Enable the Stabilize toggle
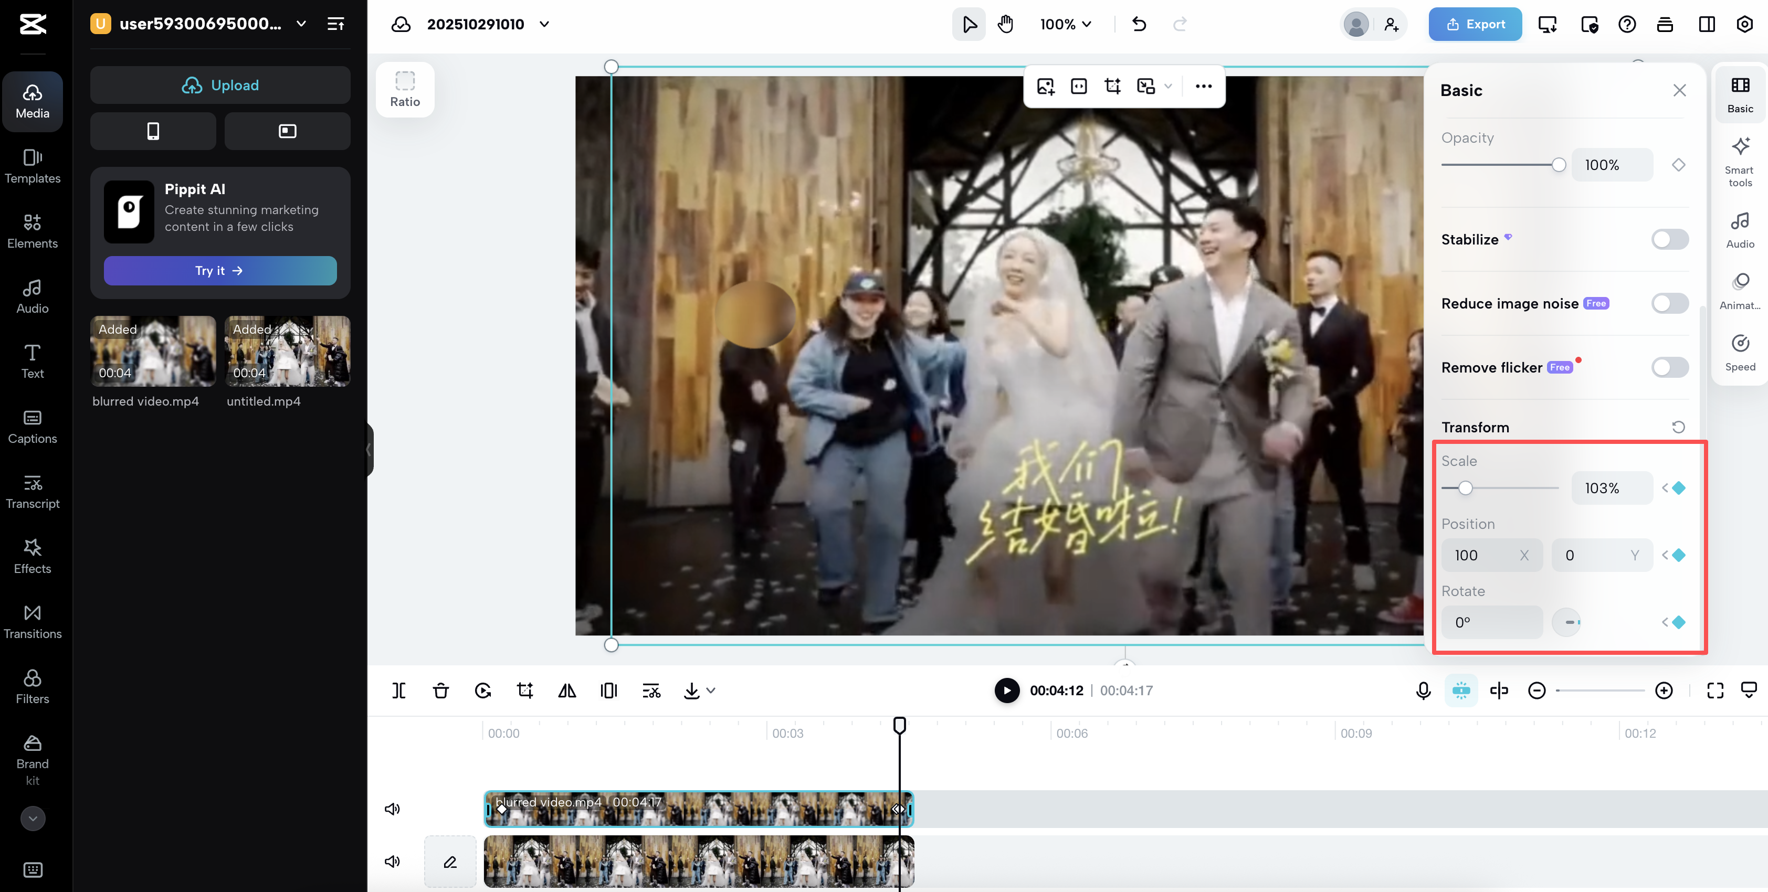 tap(1669, 239)
